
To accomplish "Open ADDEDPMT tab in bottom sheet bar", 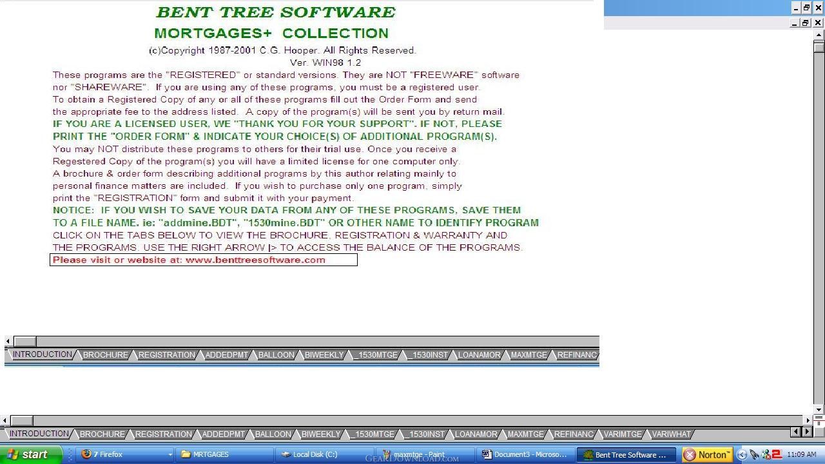I will point(223,434).
